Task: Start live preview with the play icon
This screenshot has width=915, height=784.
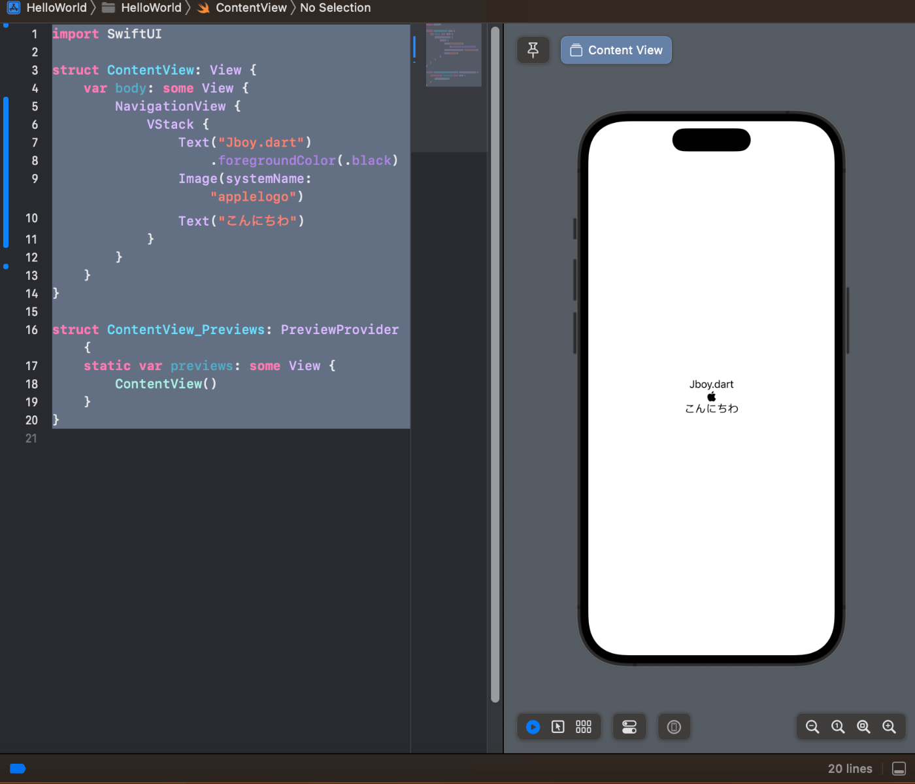Action: (533, 726)
